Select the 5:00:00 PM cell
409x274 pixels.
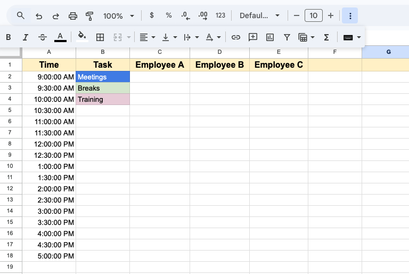[49, 256]
